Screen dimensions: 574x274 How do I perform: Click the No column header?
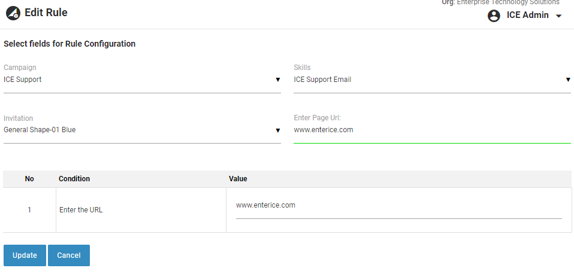point(29,179)
